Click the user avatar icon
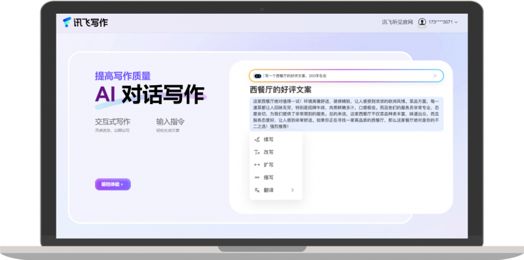Viewport: 524px width, 260px height. pos(422,22)
